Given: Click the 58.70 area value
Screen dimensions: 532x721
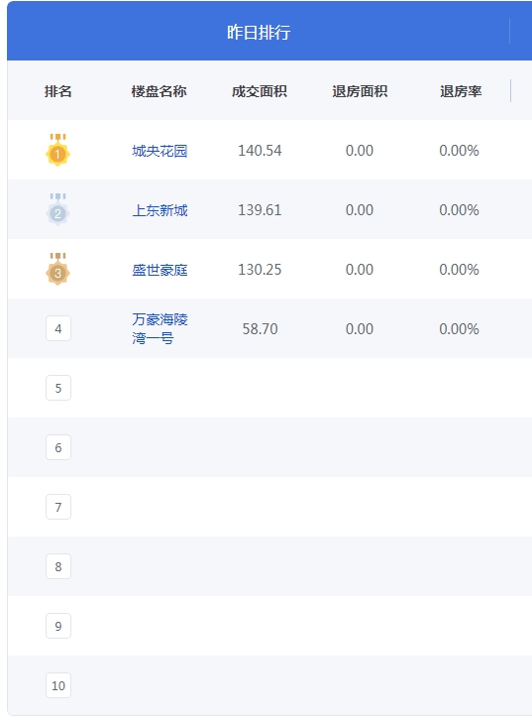Looking at the screenshot, I should pos(260,329).
